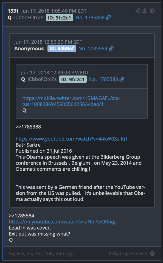Image resolution: width=163 pixels, height=263 pixels.
Task: Click chain link icon beside No. 1785388
Action: pyautogui.click(x=122, y=79)
